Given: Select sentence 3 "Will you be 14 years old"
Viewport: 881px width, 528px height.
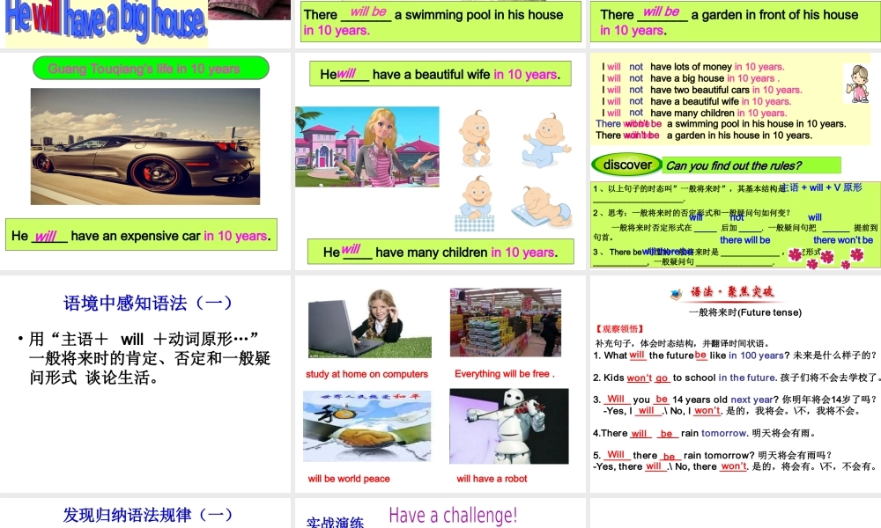Looking at the screenshot, I should (x=735, y=400).
